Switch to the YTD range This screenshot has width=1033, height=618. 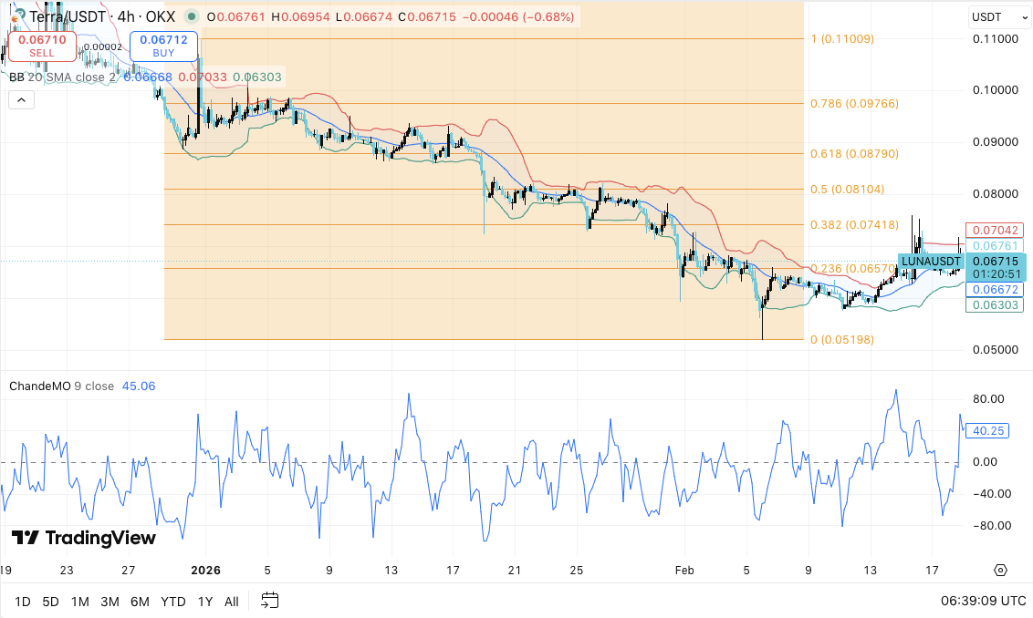173,602
